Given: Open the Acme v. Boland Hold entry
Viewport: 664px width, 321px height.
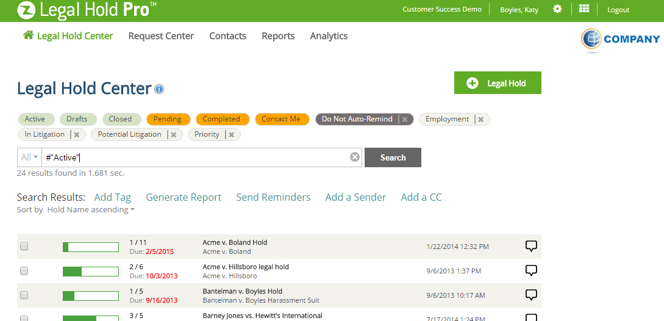Looking at the screenshot, I should (235, 242).
